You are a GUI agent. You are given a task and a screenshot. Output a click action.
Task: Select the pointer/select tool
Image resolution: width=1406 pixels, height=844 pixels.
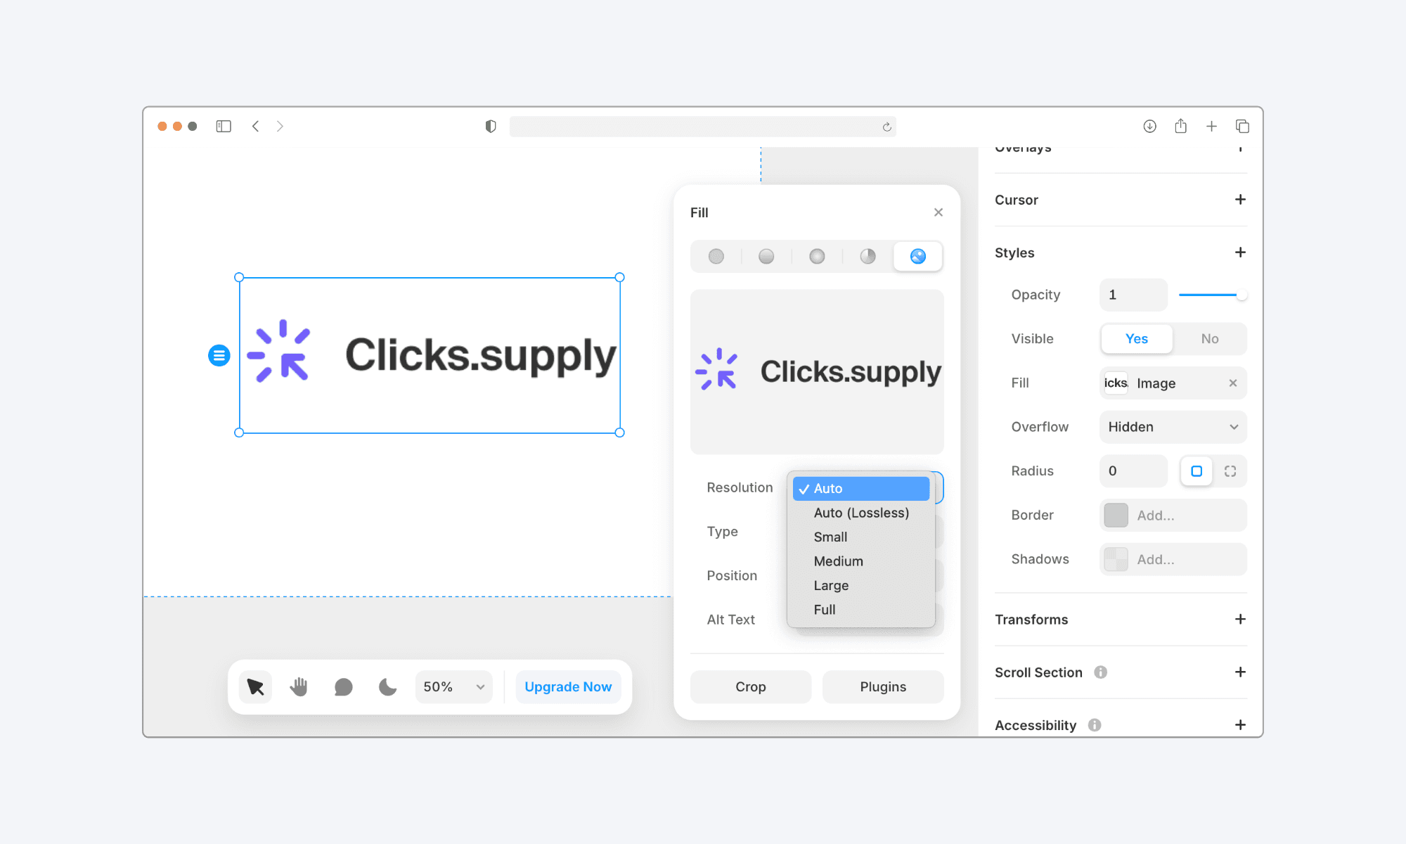(x=255, y=686)
